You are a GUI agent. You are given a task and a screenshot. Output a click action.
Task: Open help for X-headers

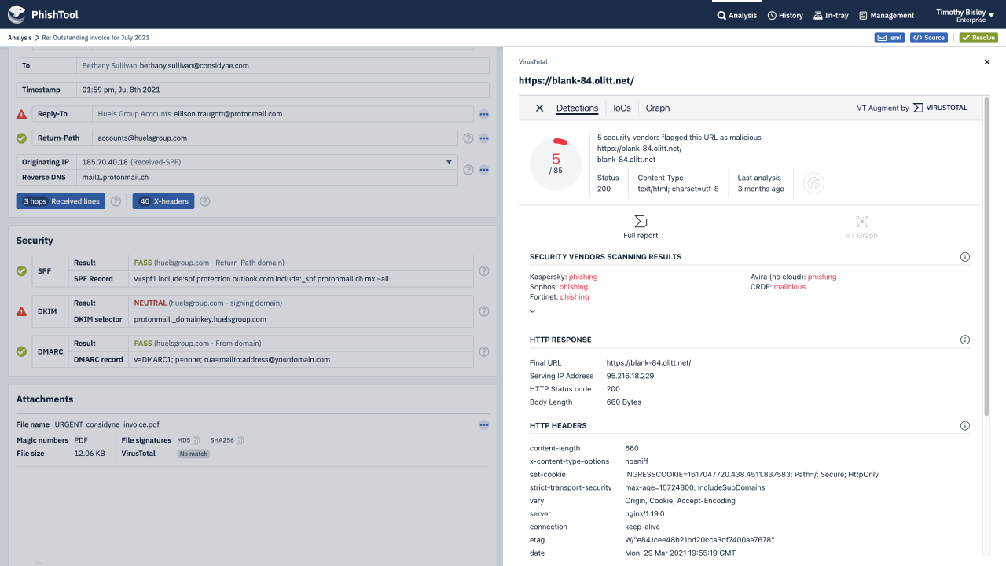[204, 201]
